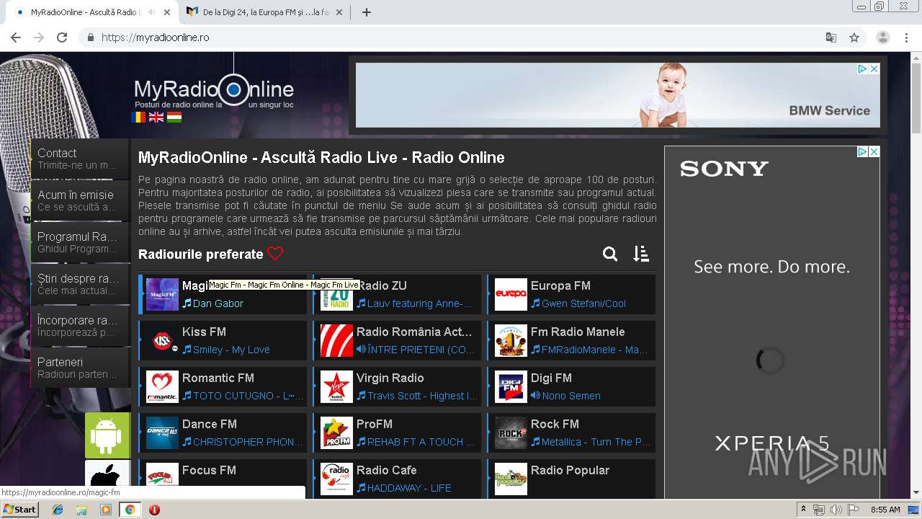The width and height of the screenshot is (922, 519).
Task: Open the Magic FM station logo
Action: pyautogui.click(x=162, y=294)
